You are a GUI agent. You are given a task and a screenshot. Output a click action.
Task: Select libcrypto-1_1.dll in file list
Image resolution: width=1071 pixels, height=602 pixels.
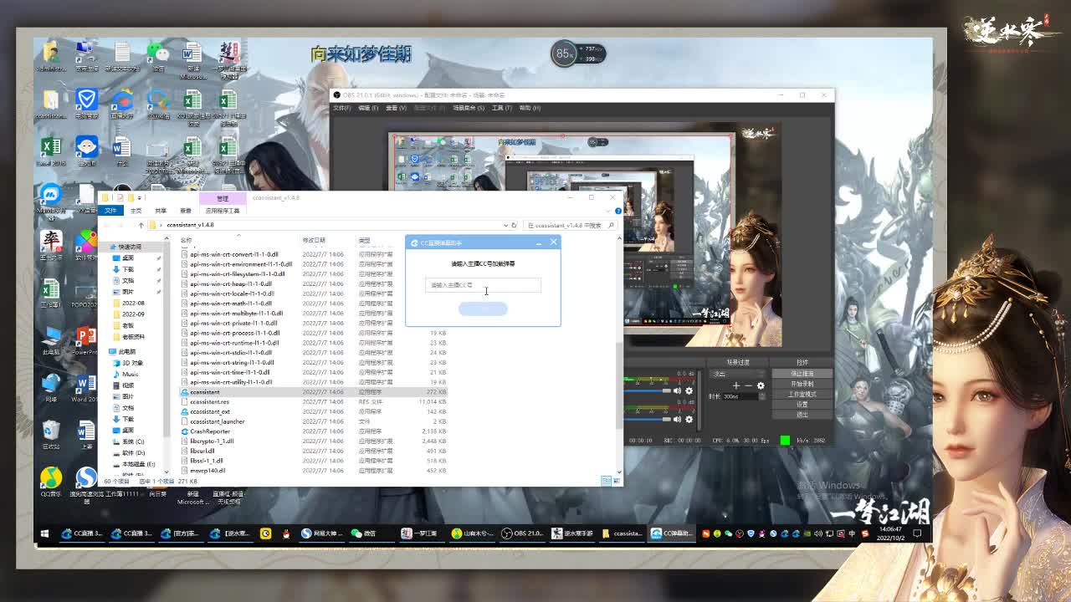212,441
